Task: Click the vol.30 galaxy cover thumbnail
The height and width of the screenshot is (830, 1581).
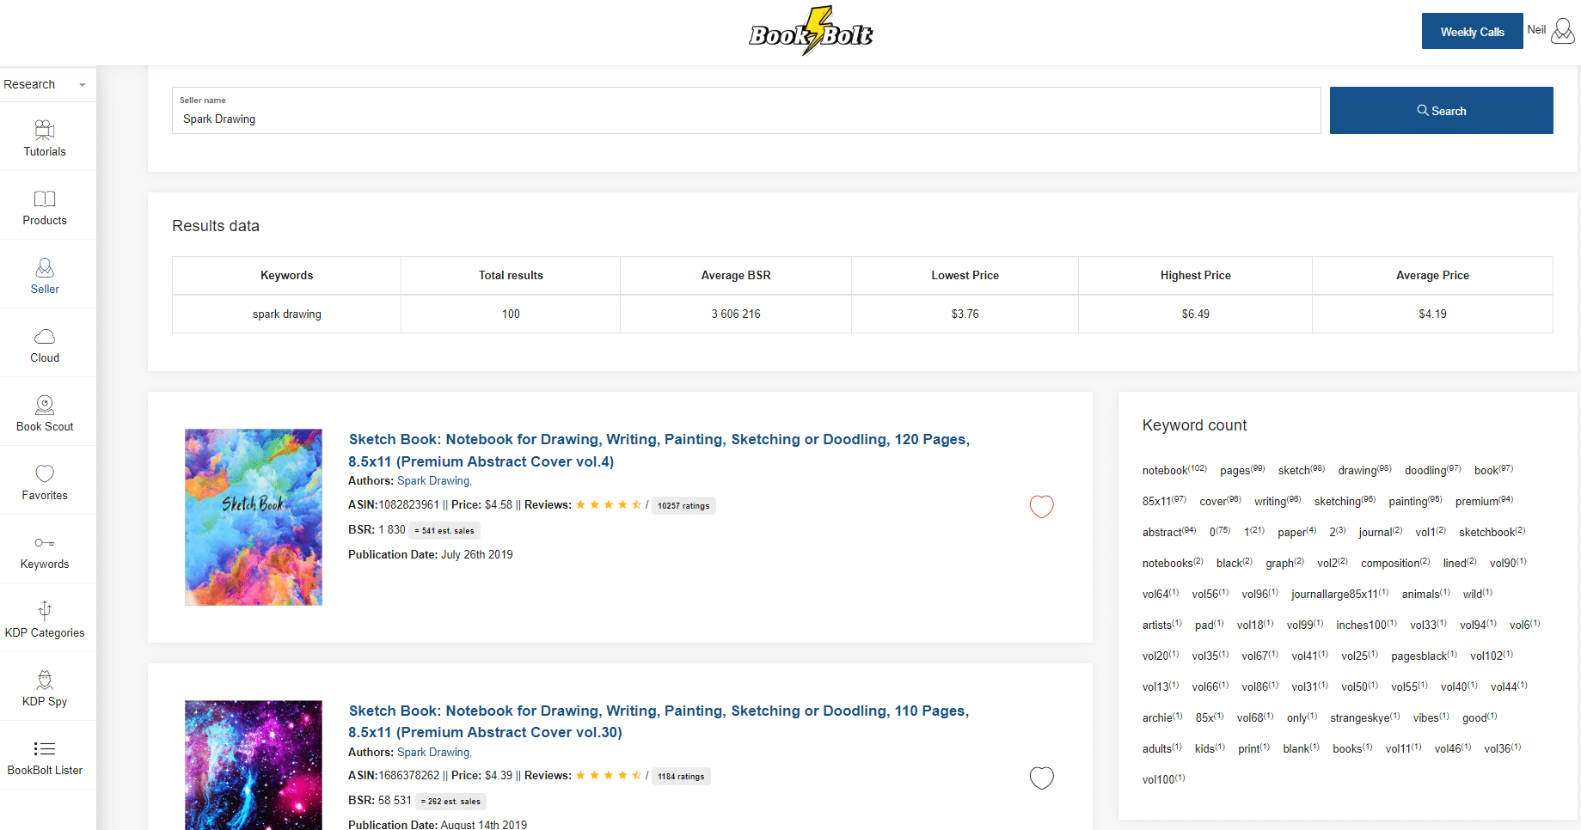Action: pos(254,765)
